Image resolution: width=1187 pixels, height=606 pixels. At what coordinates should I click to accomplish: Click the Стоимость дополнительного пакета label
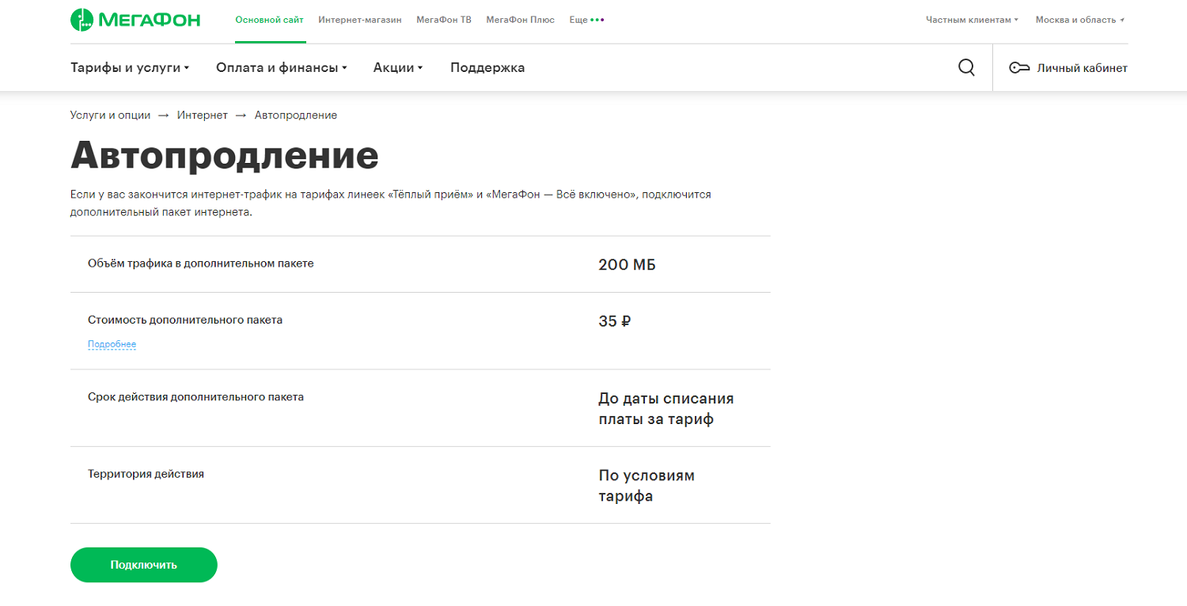coord(185,320)
